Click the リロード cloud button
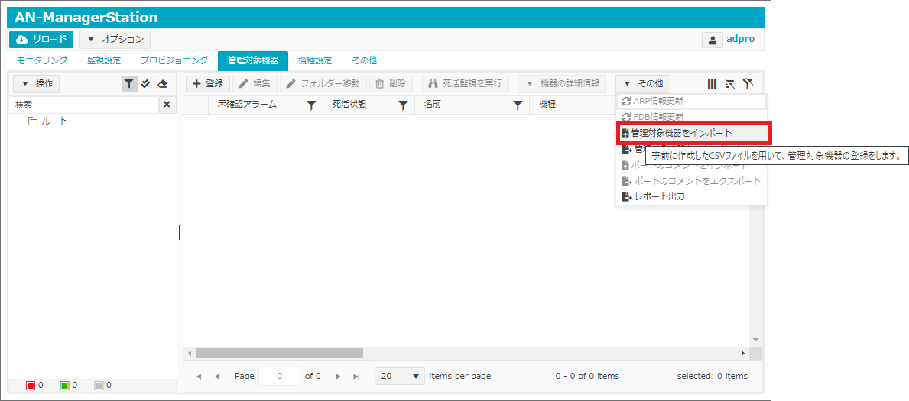The height and width of the screenshot is (401, 909). [41, 40]
